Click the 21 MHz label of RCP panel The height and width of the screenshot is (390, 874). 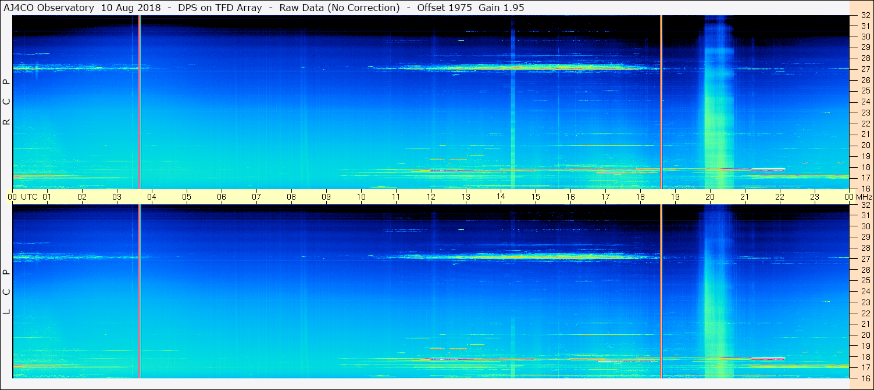865,135
